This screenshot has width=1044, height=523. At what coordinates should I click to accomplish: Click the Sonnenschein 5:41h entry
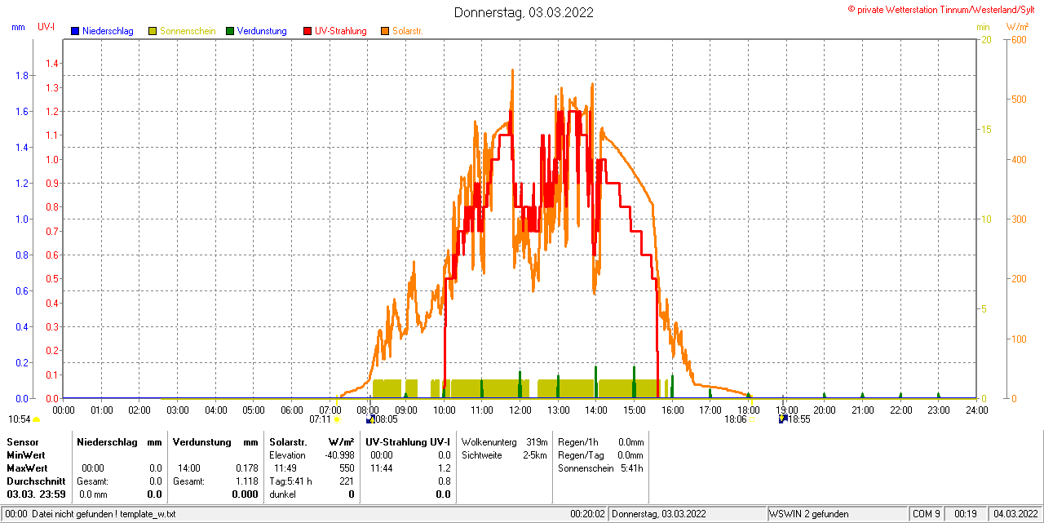[x=601, y=468]
